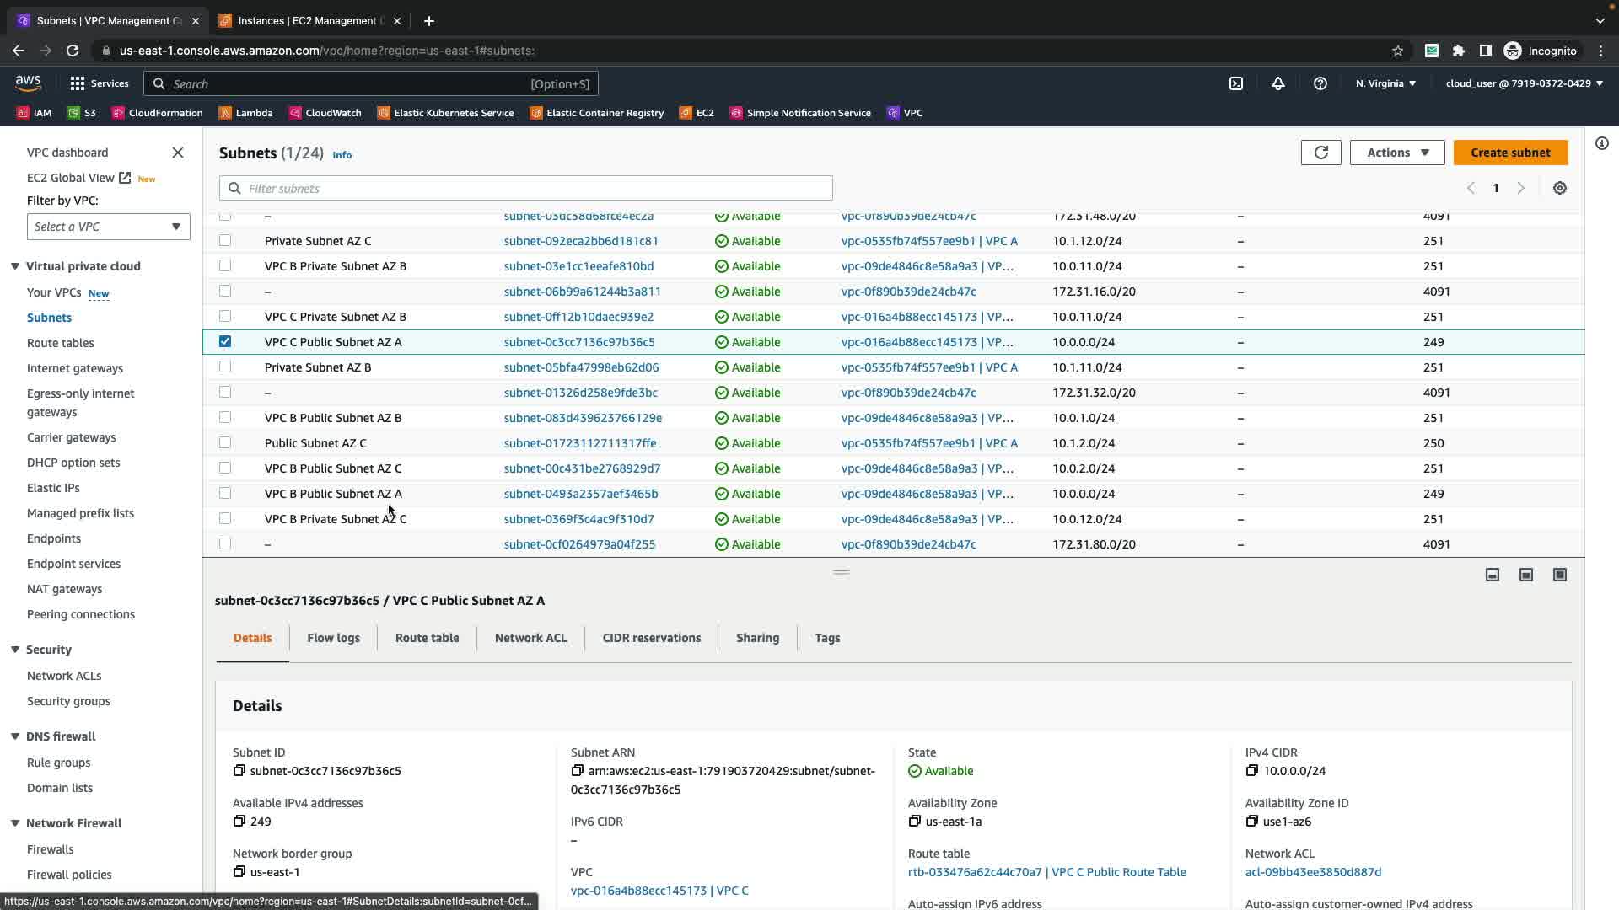Click the refresh subnets button
The image size is (1619, 910).
point(1320,153)
